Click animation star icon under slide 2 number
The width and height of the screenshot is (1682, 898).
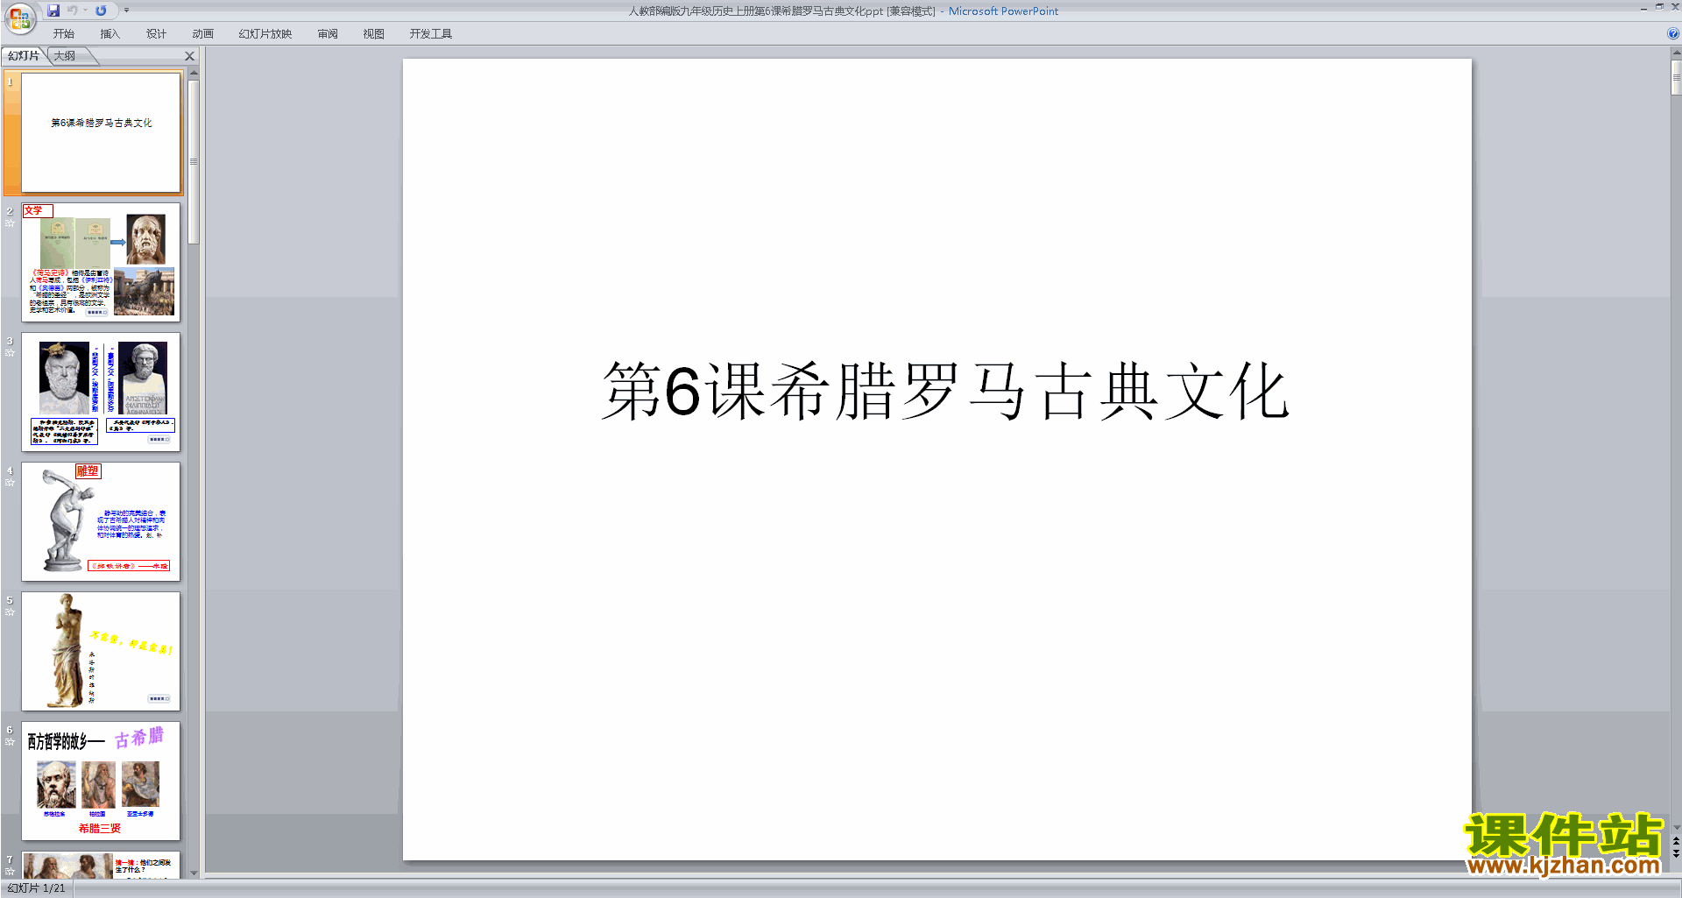[10, 223]
